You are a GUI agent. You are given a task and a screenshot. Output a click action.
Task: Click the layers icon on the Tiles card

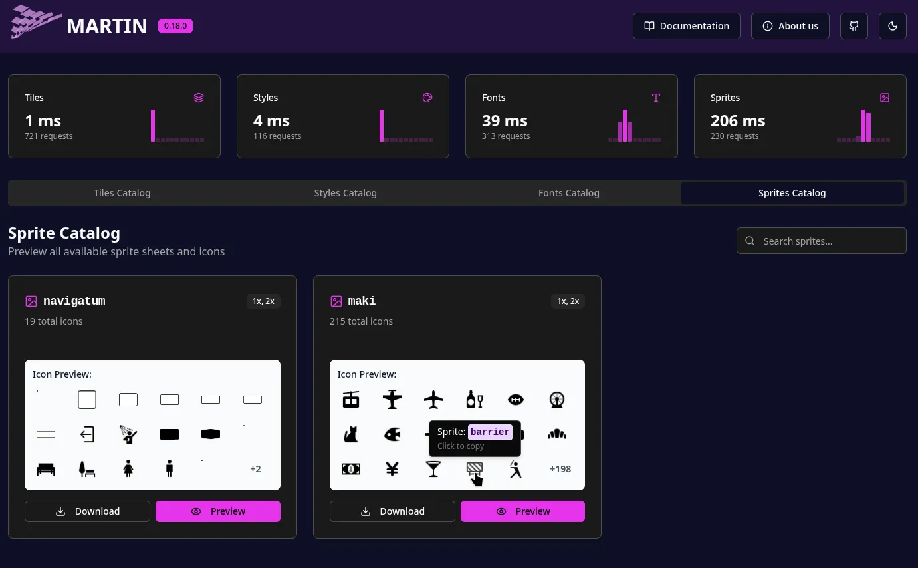pyautogui.click(x=198, y=98)
